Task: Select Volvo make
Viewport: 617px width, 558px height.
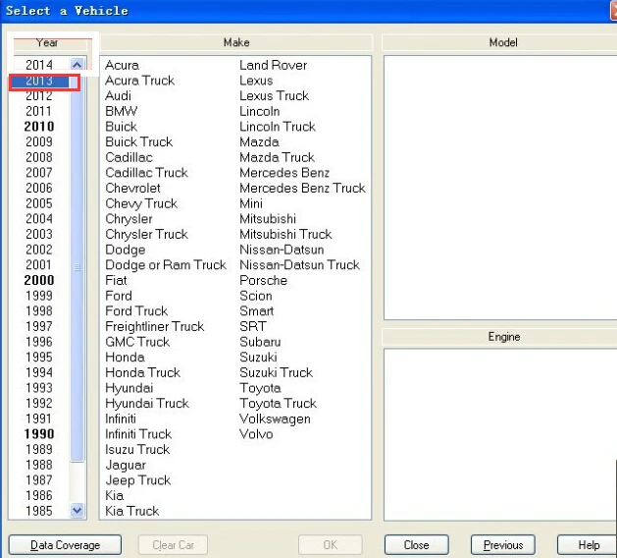Action: point(256,434)
